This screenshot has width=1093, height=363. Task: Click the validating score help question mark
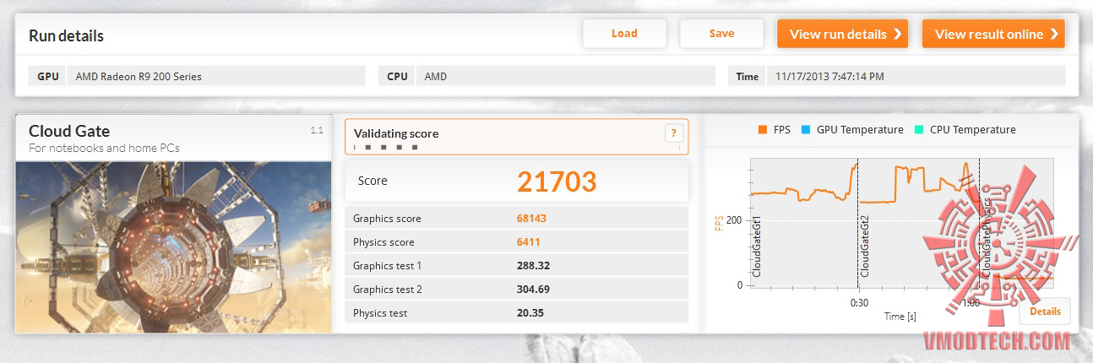(673, 133)
